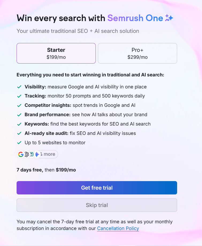Click the checkmark beside Keywords
202x246 pixels.
[x=19, y=124]
